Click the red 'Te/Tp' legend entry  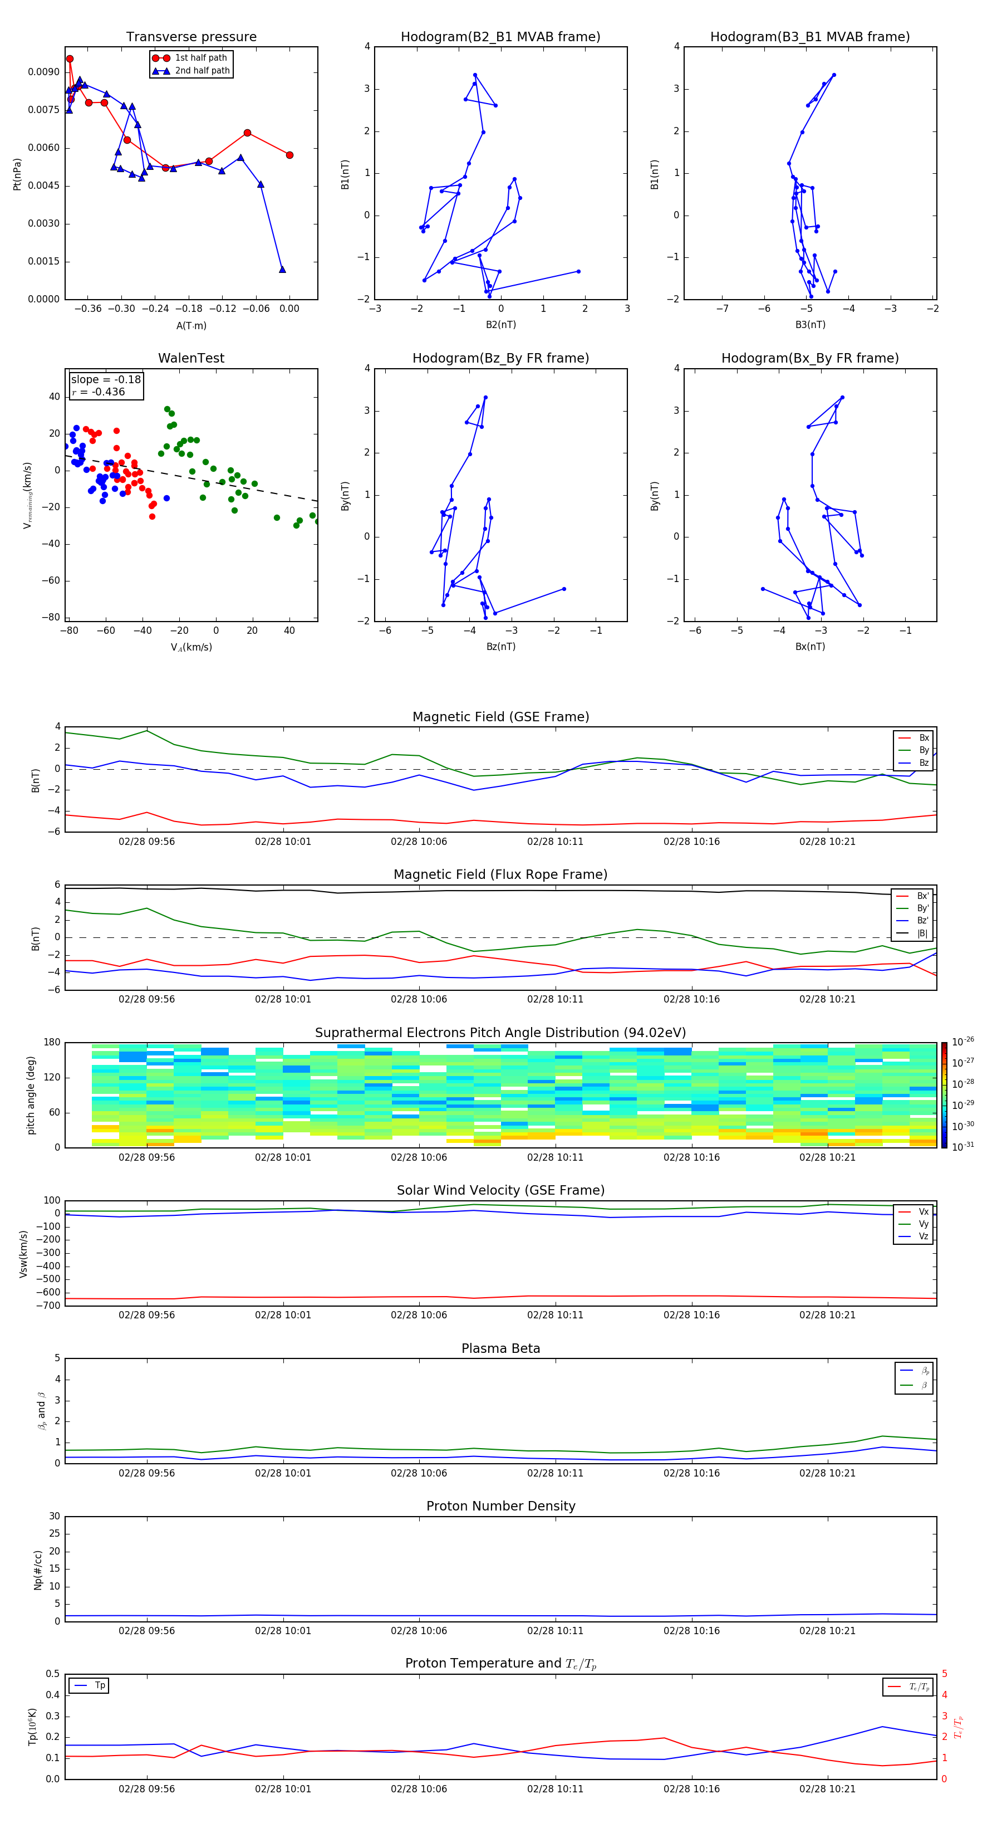click(909, 1687)
